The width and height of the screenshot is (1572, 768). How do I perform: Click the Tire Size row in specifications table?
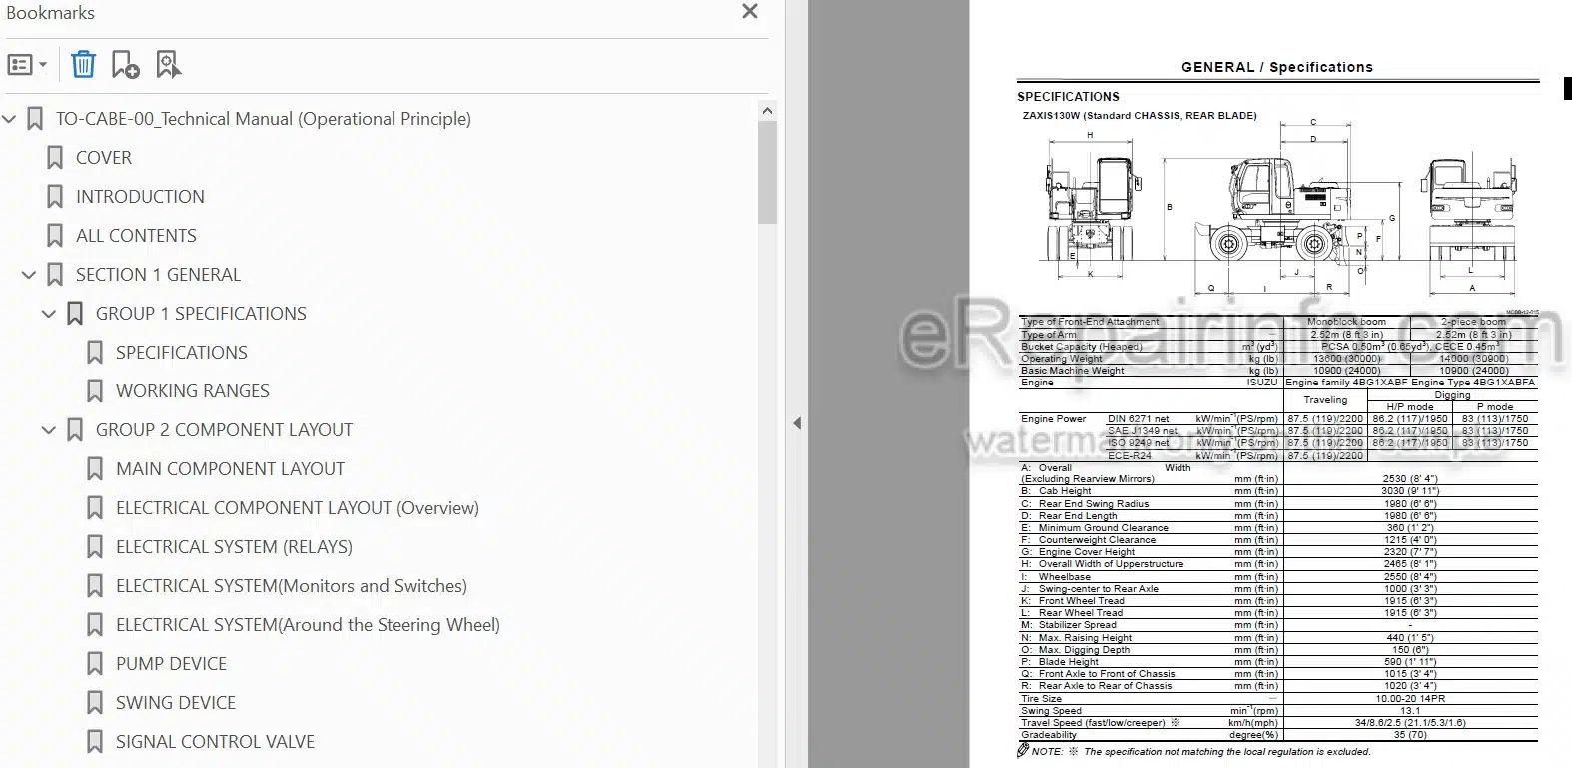pos(1277,698)
